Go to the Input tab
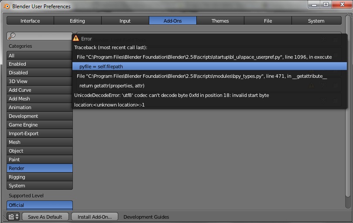Viewport: 353px width, 223px height. point(125,21)
